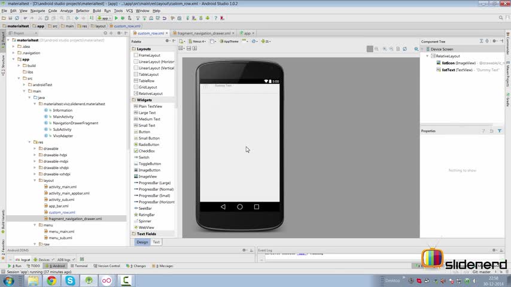
Task: Run the app with the green play button
Action: click(x=116, y=18)
